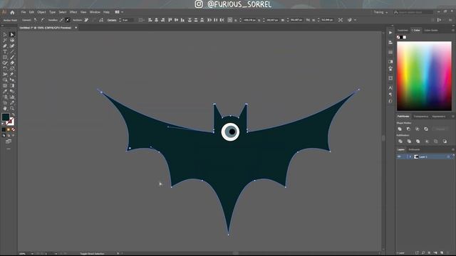Click Merge in Pathfinders row

click(x=418, y=142)
